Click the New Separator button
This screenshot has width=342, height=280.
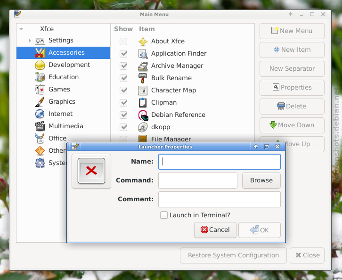(x=292, y=69)
